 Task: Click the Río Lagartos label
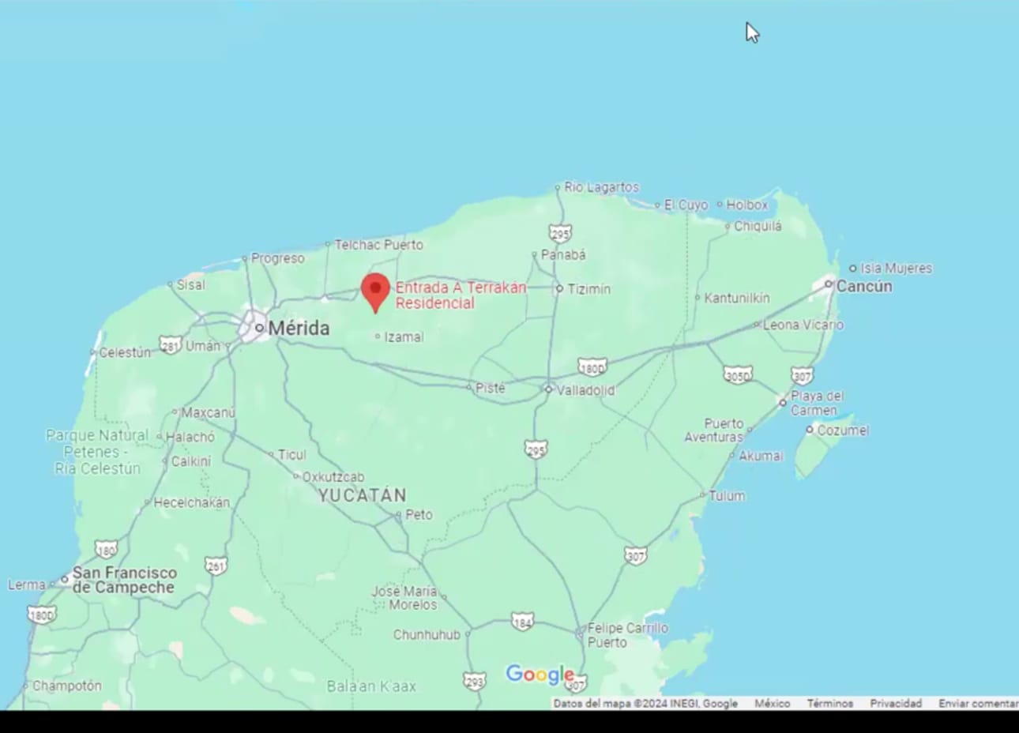(x=601, y=187)
